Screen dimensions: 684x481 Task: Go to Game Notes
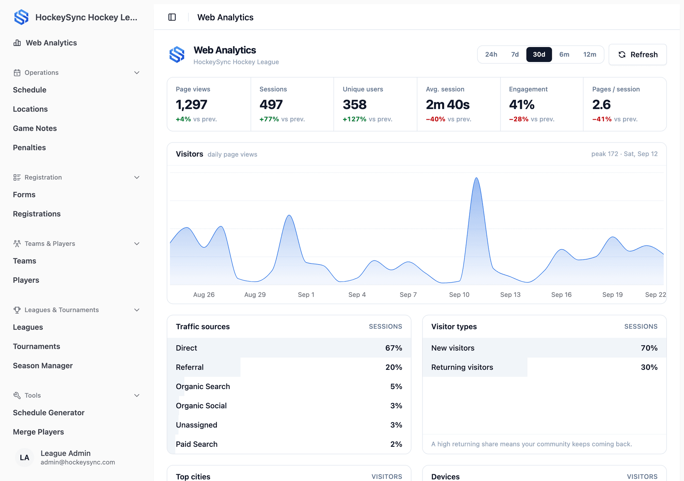pyautogui.click(x=35, y=128)
